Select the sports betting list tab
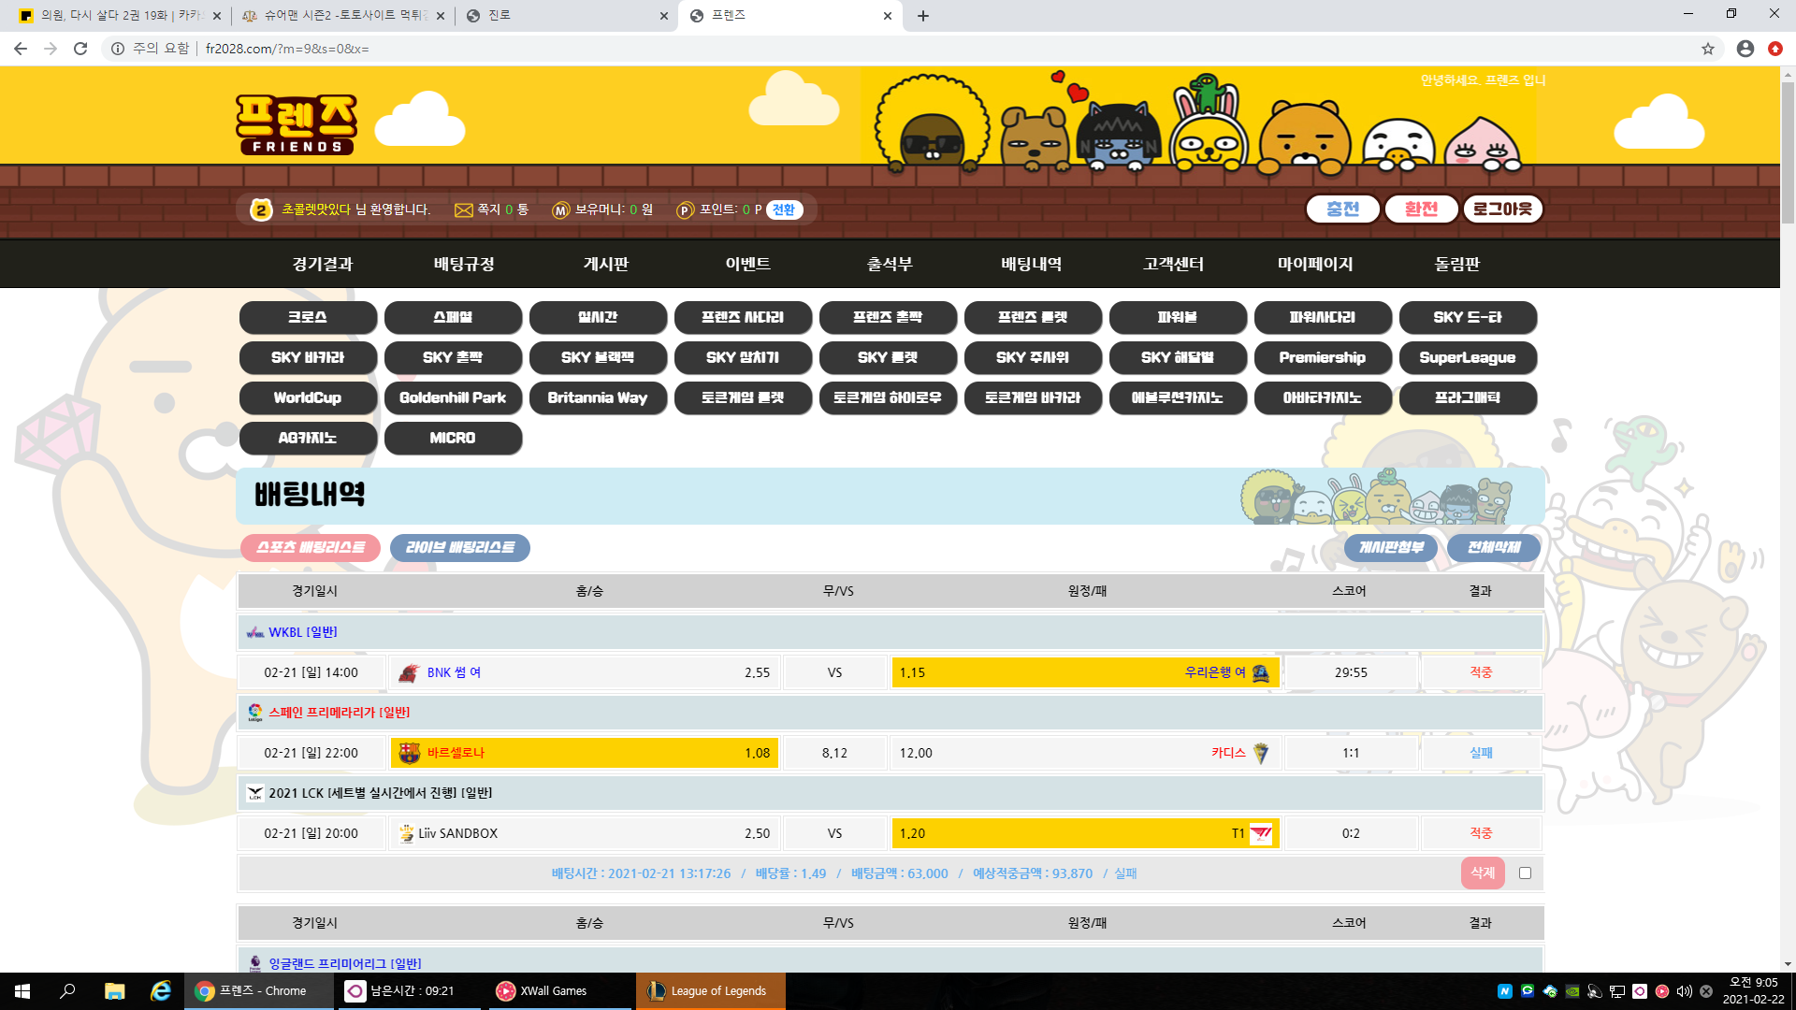Screen dimensions: 1796x1010 point(311,547)
